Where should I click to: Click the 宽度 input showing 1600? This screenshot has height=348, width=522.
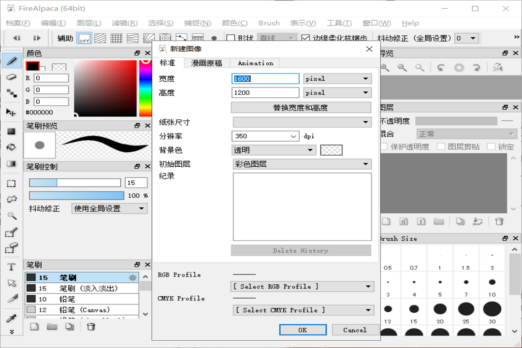tap(265, 78)
